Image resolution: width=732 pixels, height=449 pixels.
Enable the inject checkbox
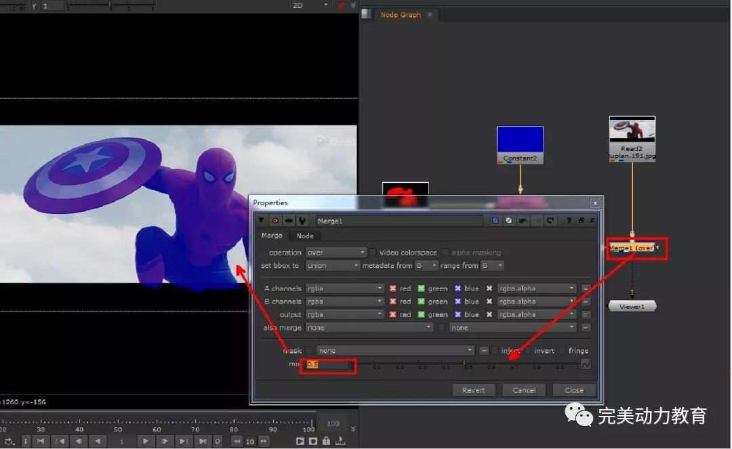[x=495, y=351]
